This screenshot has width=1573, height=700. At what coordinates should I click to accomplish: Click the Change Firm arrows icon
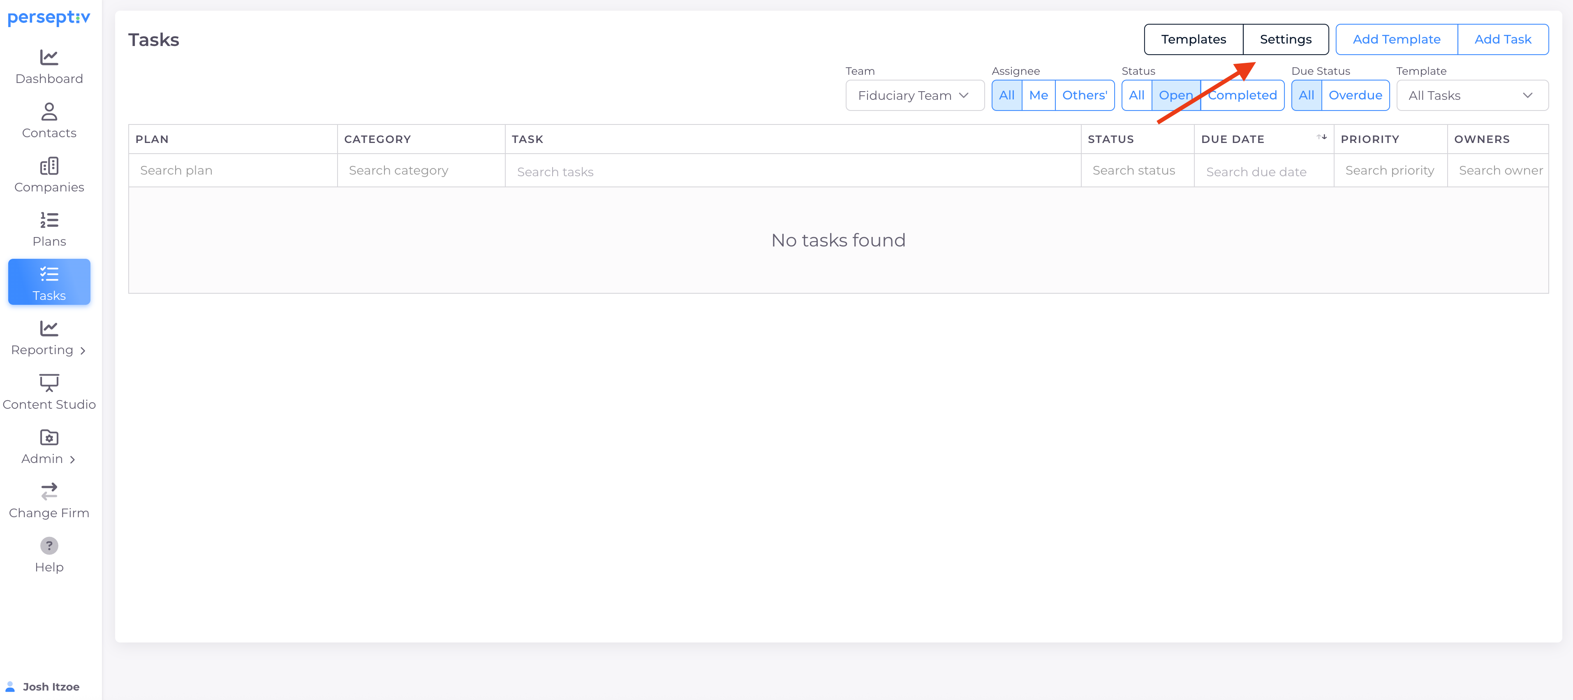[49, 491]
